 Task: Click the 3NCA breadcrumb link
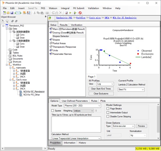tap(107, 18)
